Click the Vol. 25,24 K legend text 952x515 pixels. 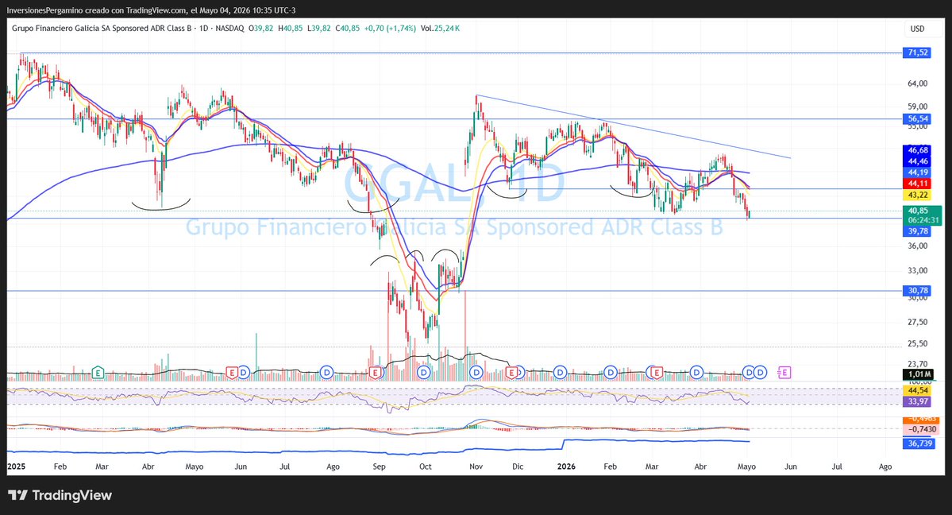(440, 28)
